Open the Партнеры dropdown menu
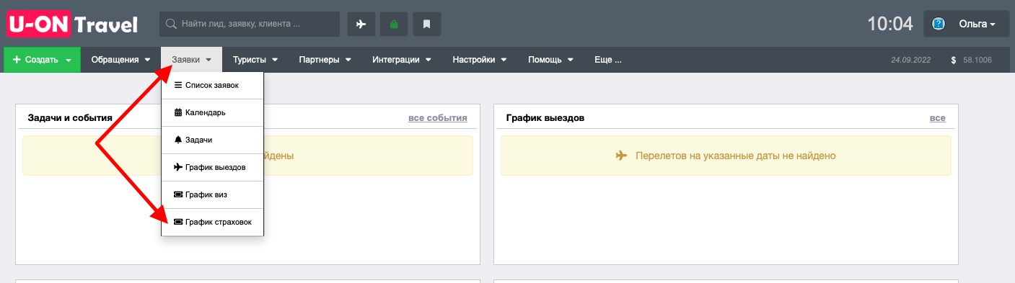 [x=325, y=60]
